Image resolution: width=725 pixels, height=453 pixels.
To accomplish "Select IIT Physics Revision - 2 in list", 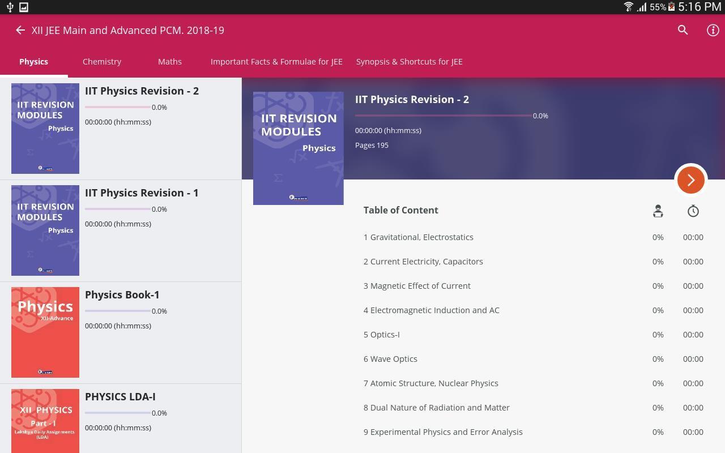I will pyautogui.click(x=121, y=129).
